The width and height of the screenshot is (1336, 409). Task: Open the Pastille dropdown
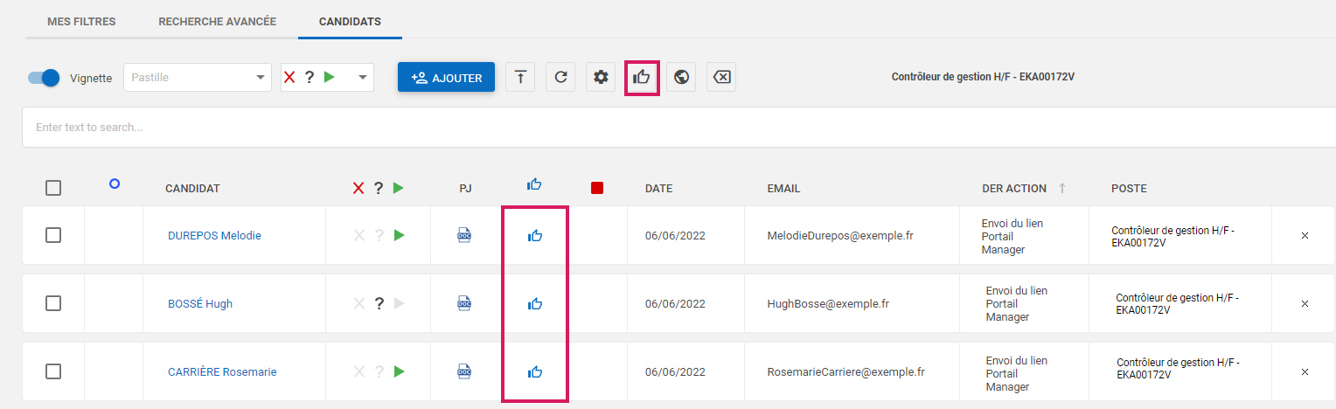(x=198, y=77)
